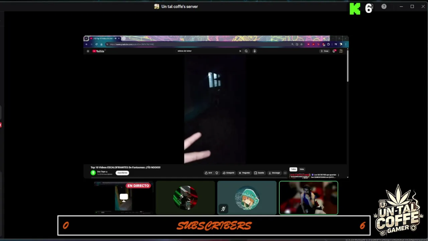
Task: Open the YouTube Crear button
Action: tap(324, 51)
